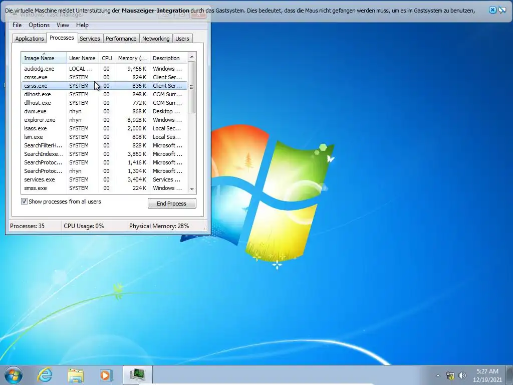
Task: Select the services.exe process
Action: coord(104,179)
